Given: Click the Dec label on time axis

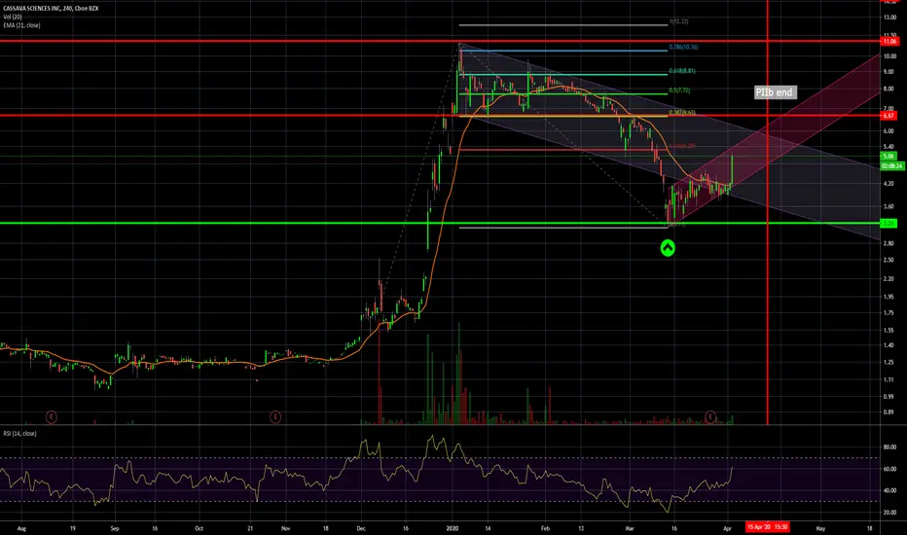Looking at the screenshot, I should [361, 528].
